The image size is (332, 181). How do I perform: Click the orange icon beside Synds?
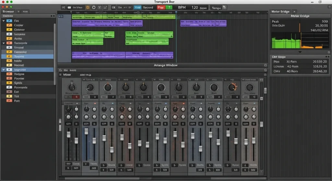[x=9, y=83]
